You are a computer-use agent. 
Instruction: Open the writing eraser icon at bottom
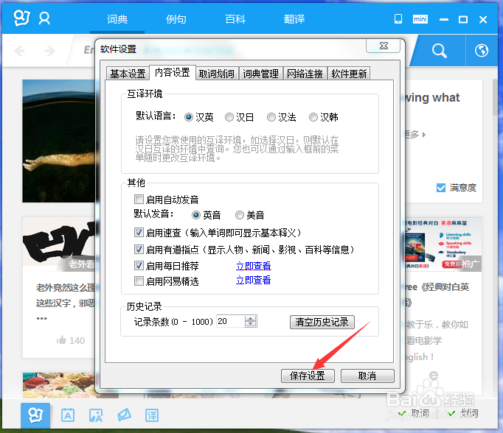point(124,415)
